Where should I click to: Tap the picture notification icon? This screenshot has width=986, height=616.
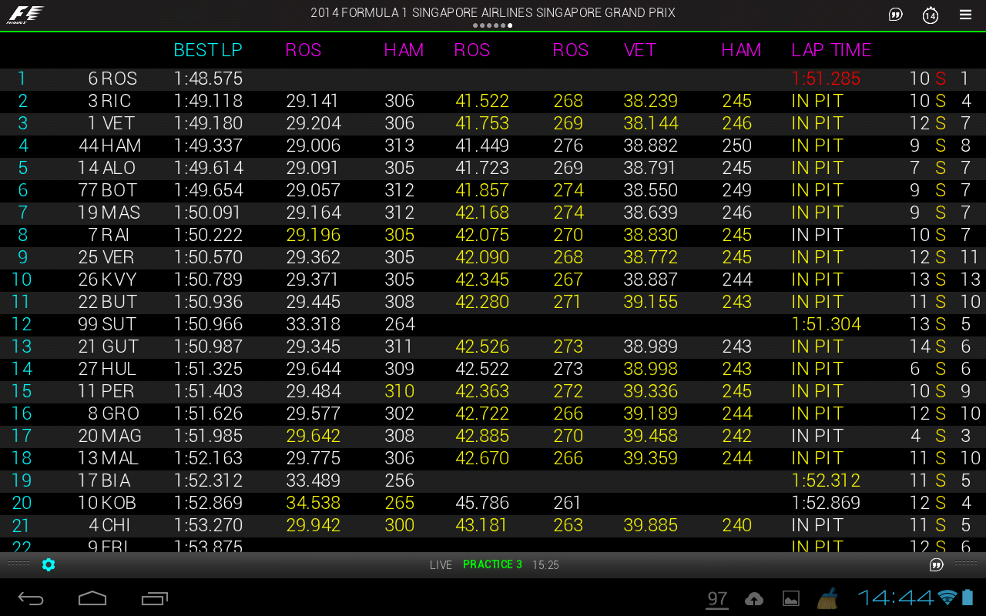791,598
